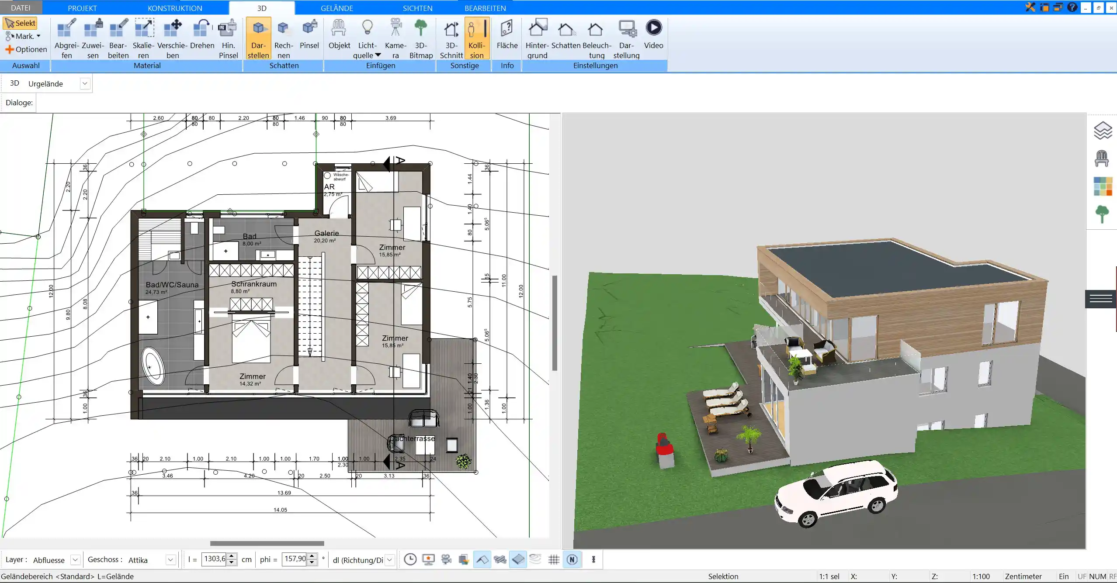Viewport: 1117px width, 583px height.
Task: Insert a 3D-Bitmap tree object
Action: (421, 38)
